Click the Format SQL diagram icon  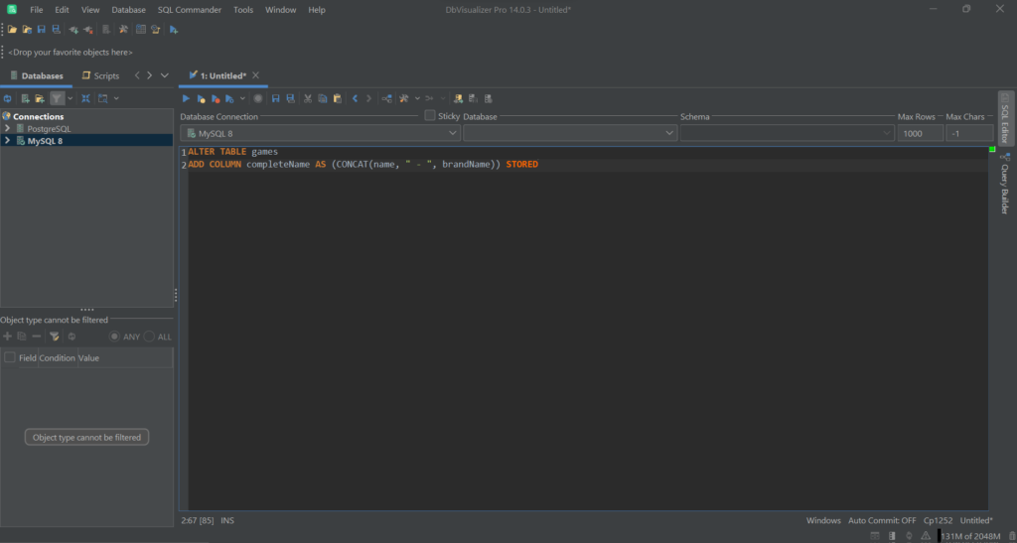(386, 98)
